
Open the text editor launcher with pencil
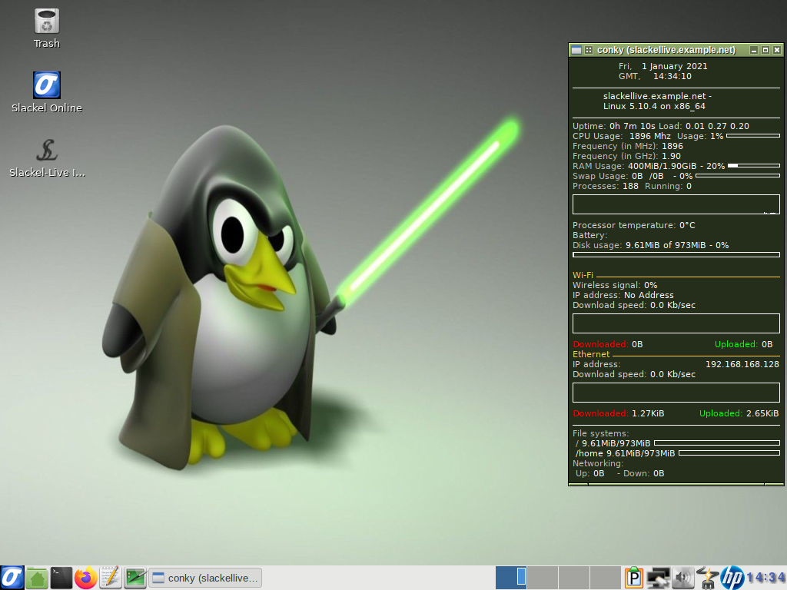[111, 578]
